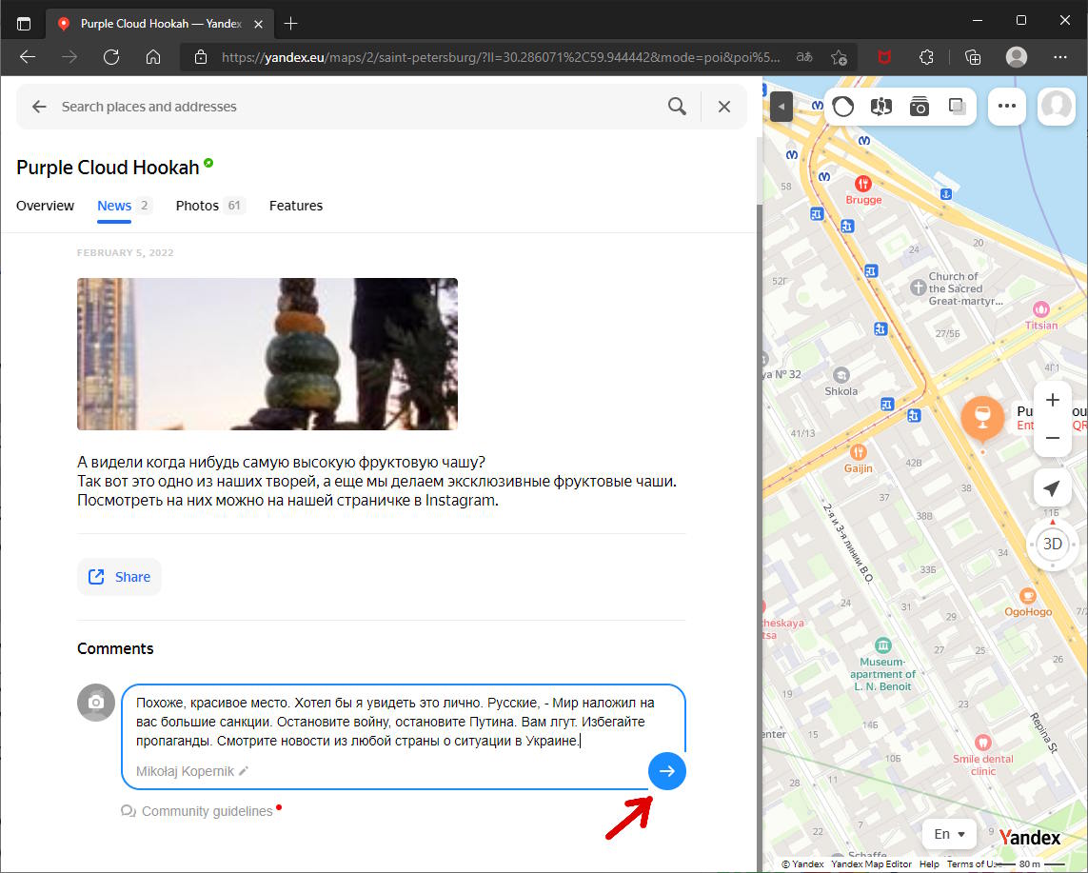Click the my-location arrow button
The image size is (1088, 873).
tap(1053, 487)
